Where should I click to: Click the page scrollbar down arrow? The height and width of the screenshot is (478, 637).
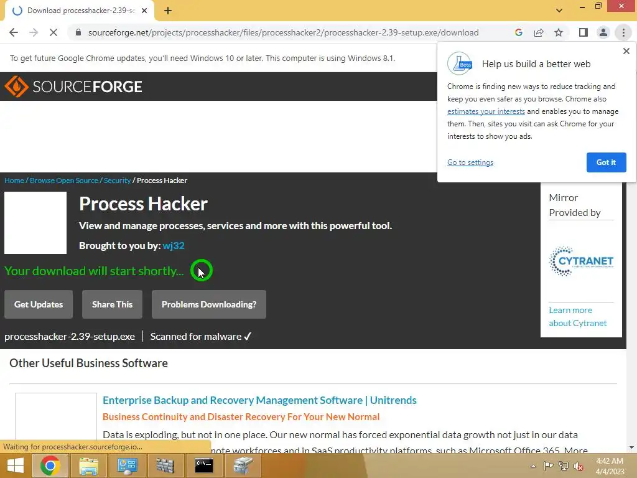point(631,448)
